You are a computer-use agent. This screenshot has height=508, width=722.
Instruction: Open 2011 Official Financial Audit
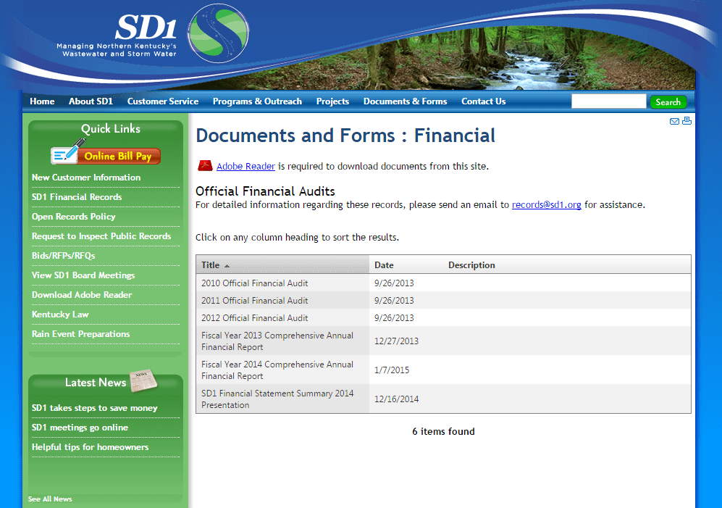pyautogui.click(x=255, y=301)
